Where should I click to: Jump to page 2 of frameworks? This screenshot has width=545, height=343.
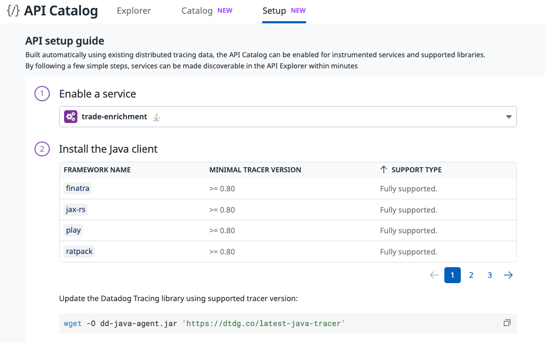point(471,275)
